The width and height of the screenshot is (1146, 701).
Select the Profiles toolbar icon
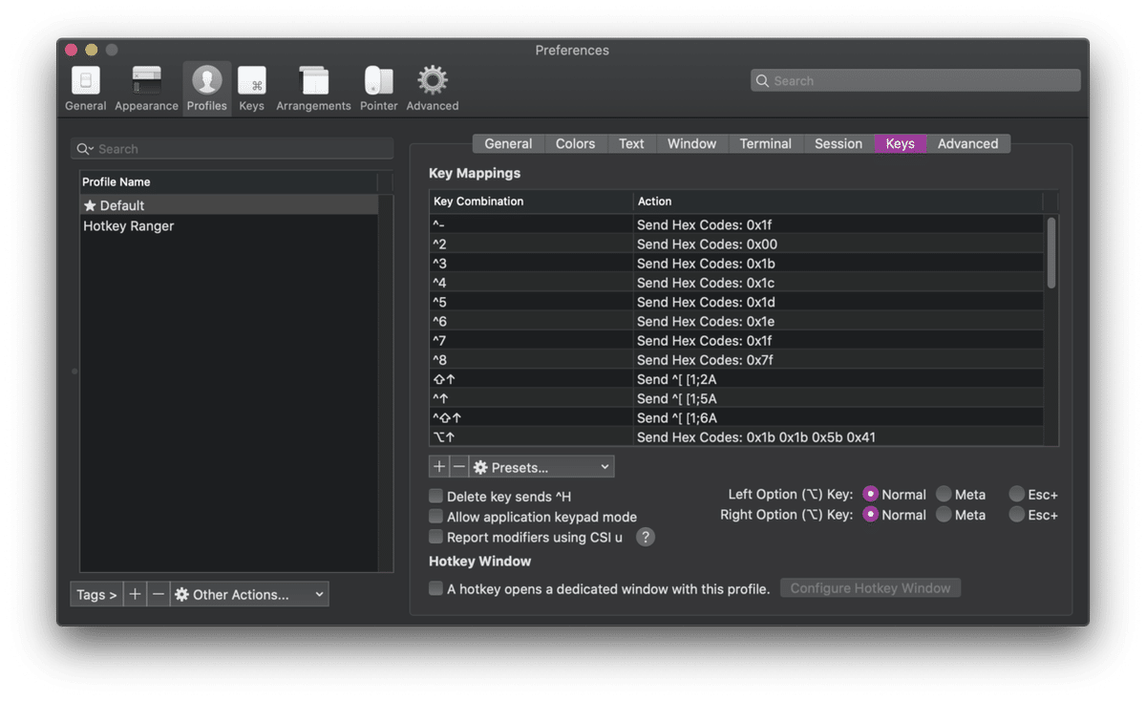pos(206,90)
